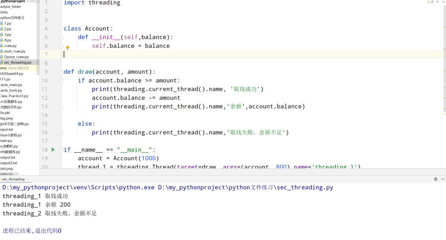Fold the if __name__ block on line 18
Viewport: 446px width, 240px height.
click(x=61, y=150)
